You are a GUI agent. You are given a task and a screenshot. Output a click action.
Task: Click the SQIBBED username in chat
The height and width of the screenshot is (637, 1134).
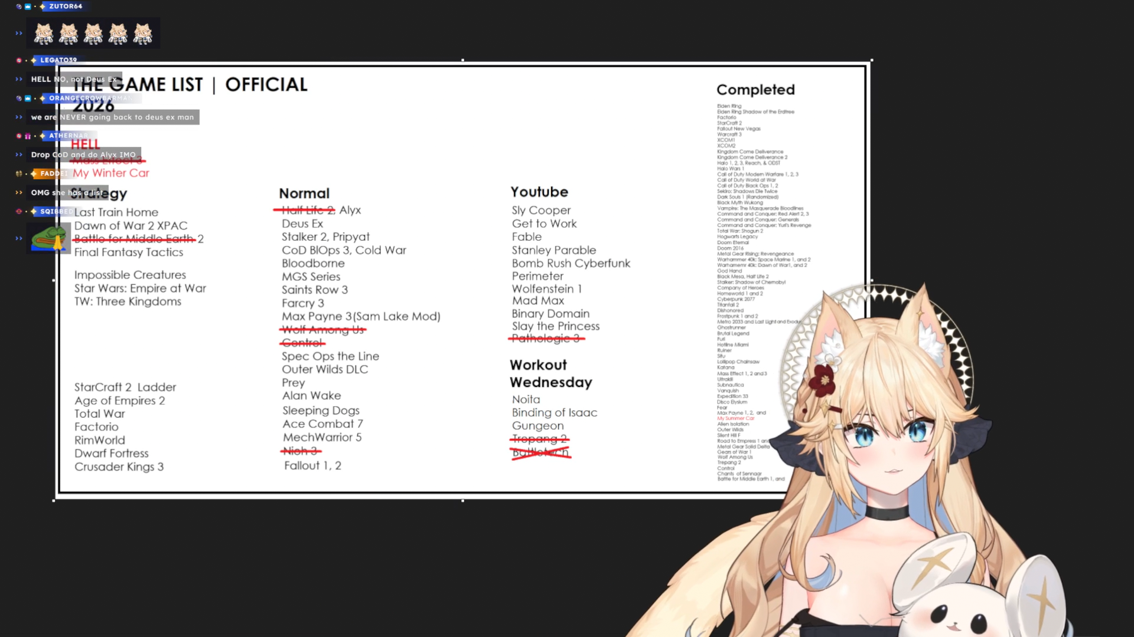pos(57,211)
